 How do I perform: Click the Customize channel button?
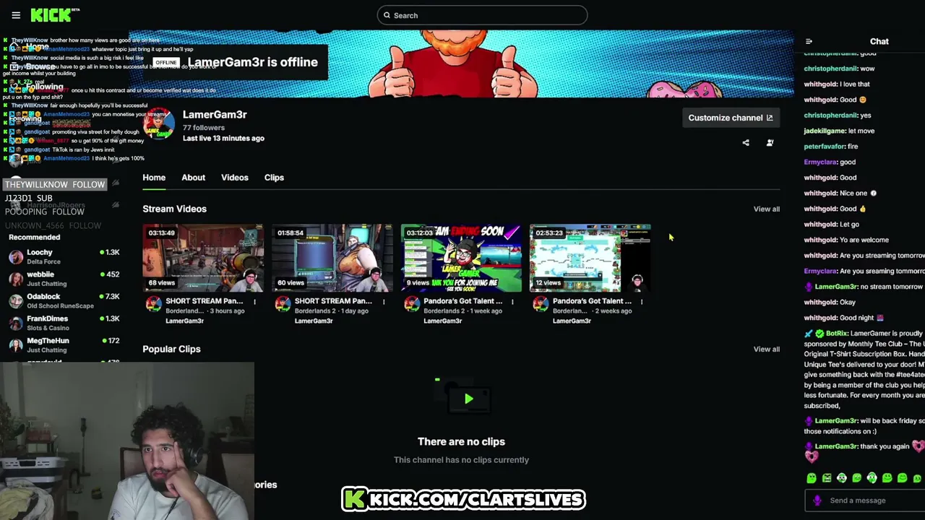click(x=731, y=118)
